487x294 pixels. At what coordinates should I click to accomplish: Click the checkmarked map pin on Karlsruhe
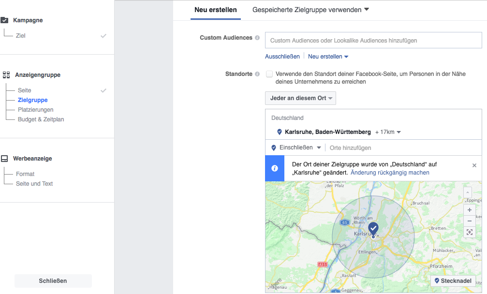click(x=373, y=229)
